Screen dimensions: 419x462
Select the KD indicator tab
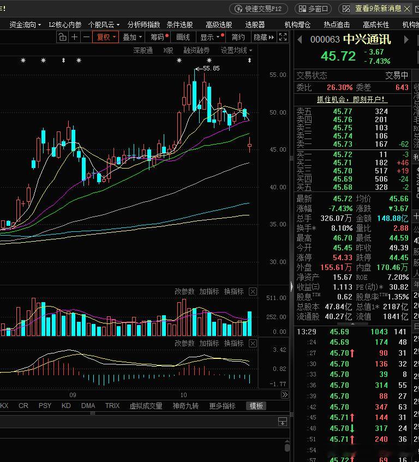coord(66,406)
